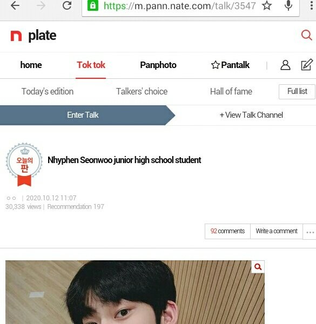This screenshot has height=324, width=316.
Task: Switch to the home tab
Action: point(31,65)
